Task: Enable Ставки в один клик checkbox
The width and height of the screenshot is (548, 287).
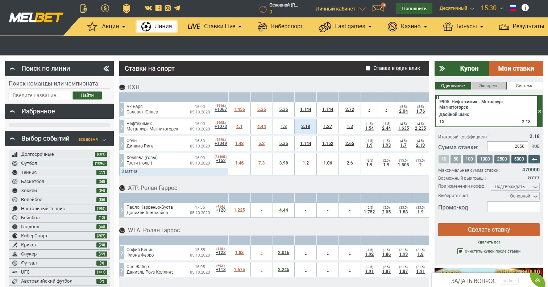Action: pos(368,68)
